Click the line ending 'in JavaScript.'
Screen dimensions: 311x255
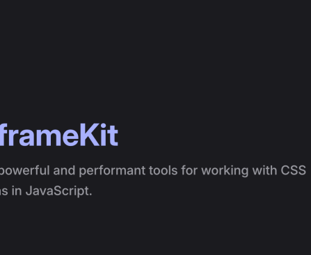(46, 191)
